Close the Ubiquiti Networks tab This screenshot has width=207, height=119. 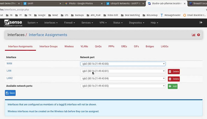coord(143,4)
